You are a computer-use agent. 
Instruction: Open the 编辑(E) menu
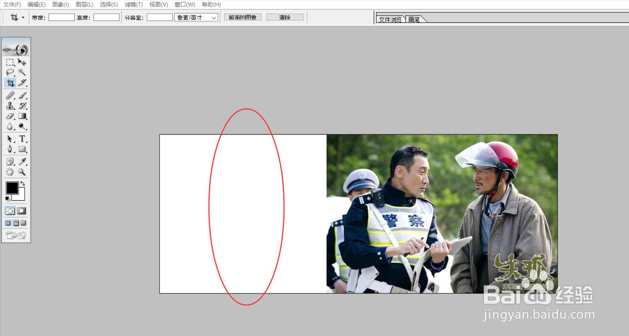(x=36, y=4)
